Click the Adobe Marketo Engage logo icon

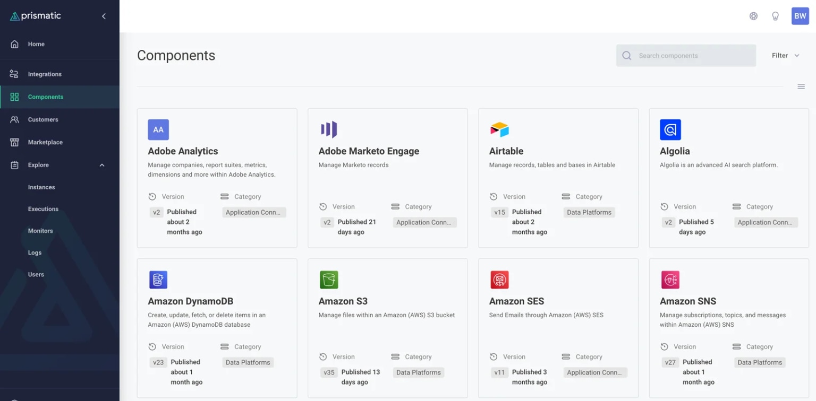click(x=329, y=129)
